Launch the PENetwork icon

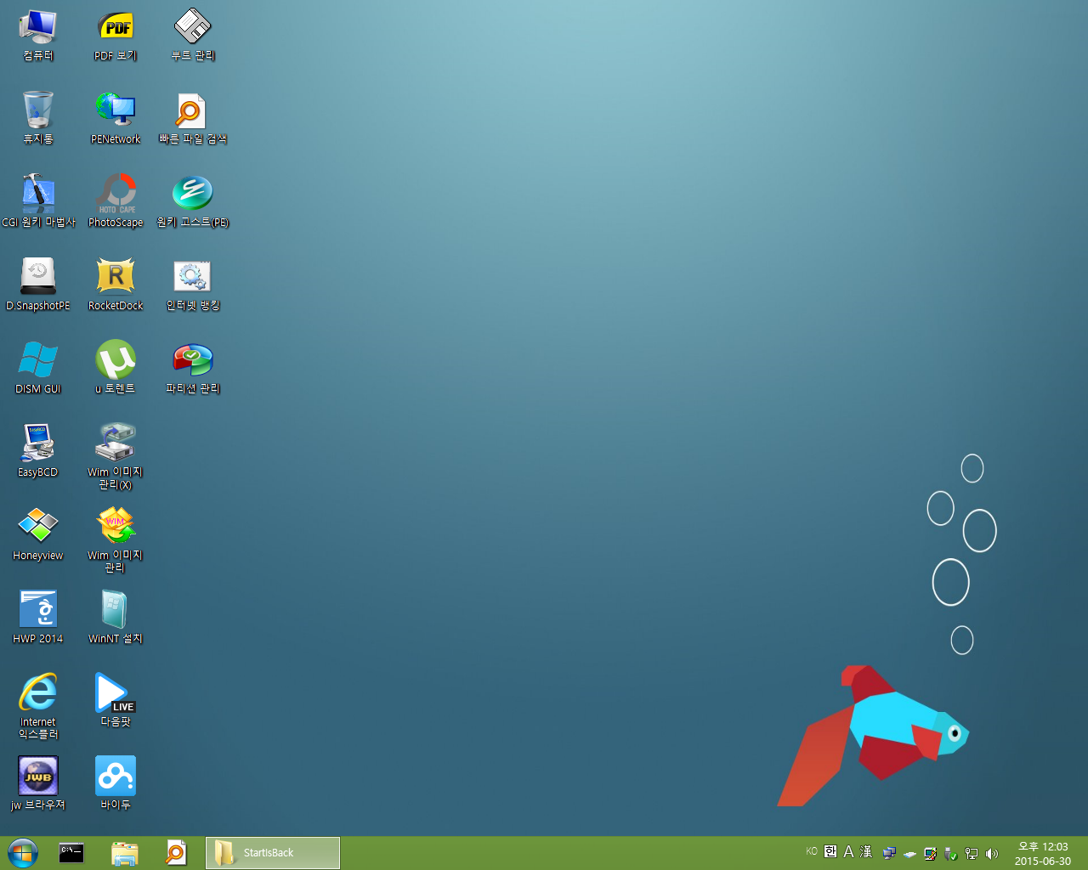pyautogui.click(x=116, y=118)
